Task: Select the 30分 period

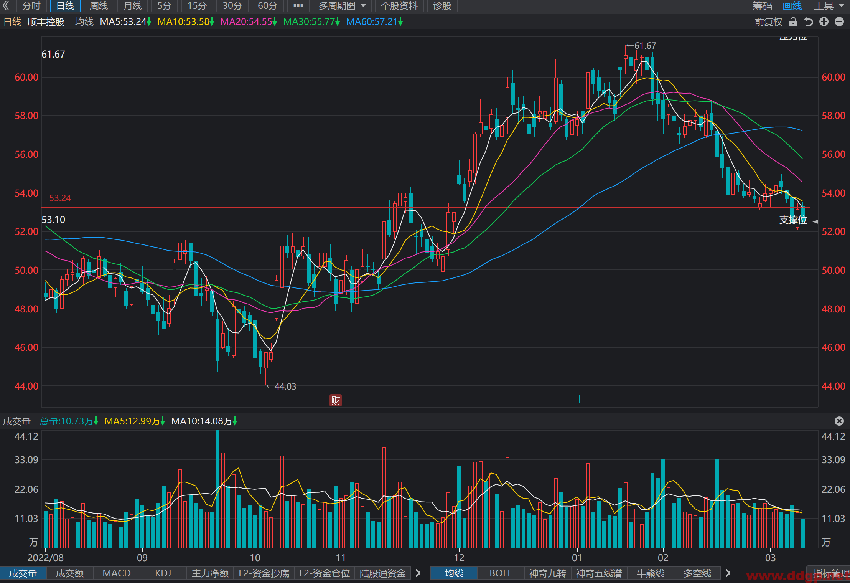Action: 232,6
